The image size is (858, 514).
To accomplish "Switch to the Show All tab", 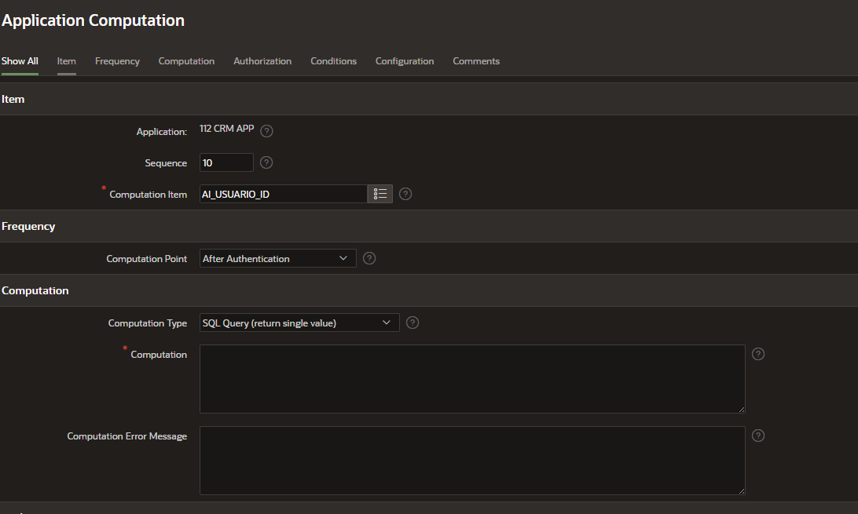I will (20, 61).
